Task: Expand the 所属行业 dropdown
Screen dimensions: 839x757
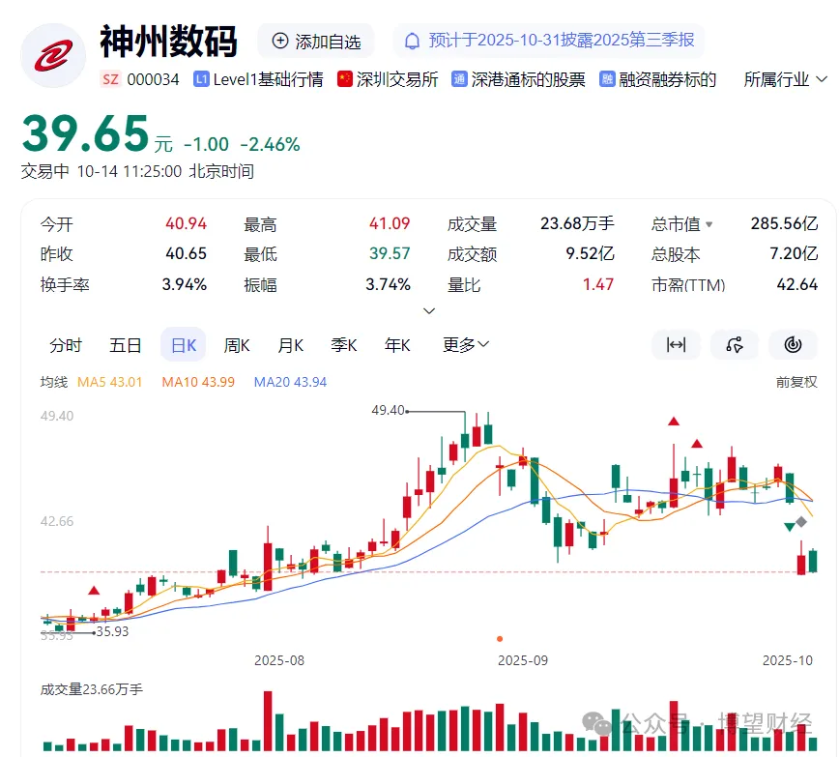Action: [785, 80]
